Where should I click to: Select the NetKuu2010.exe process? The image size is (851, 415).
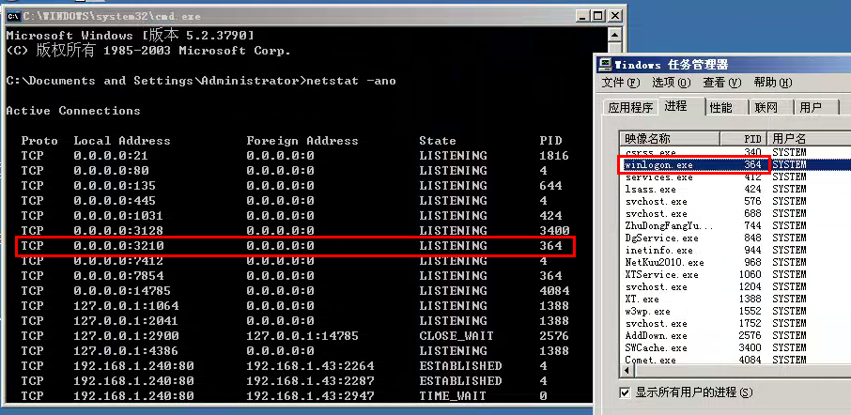click(x=656, y=262)
